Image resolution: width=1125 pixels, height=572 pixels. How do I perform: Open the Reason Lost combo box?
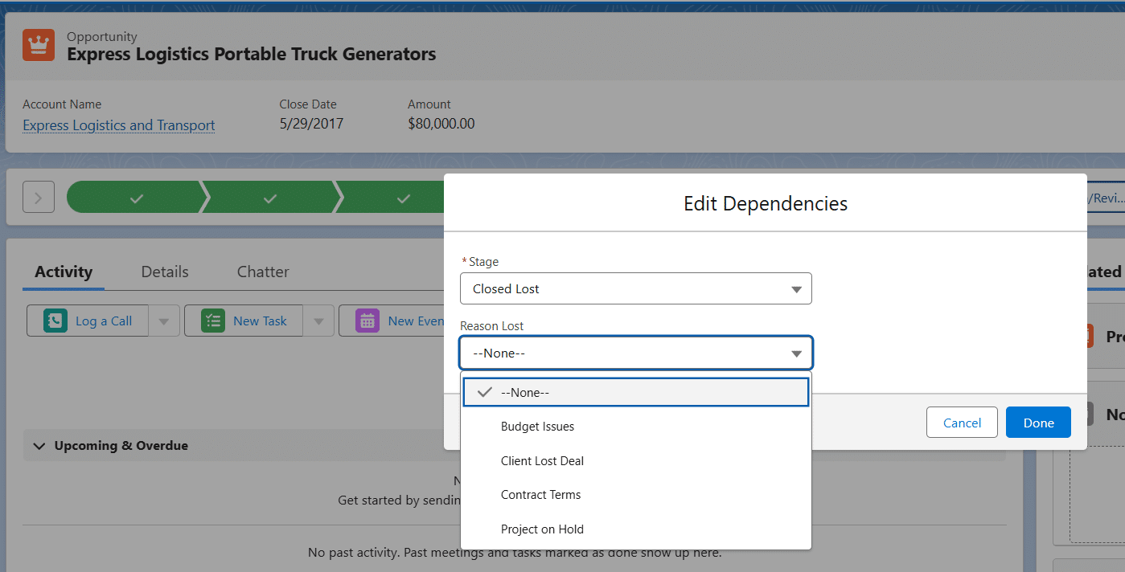(636, 353)
